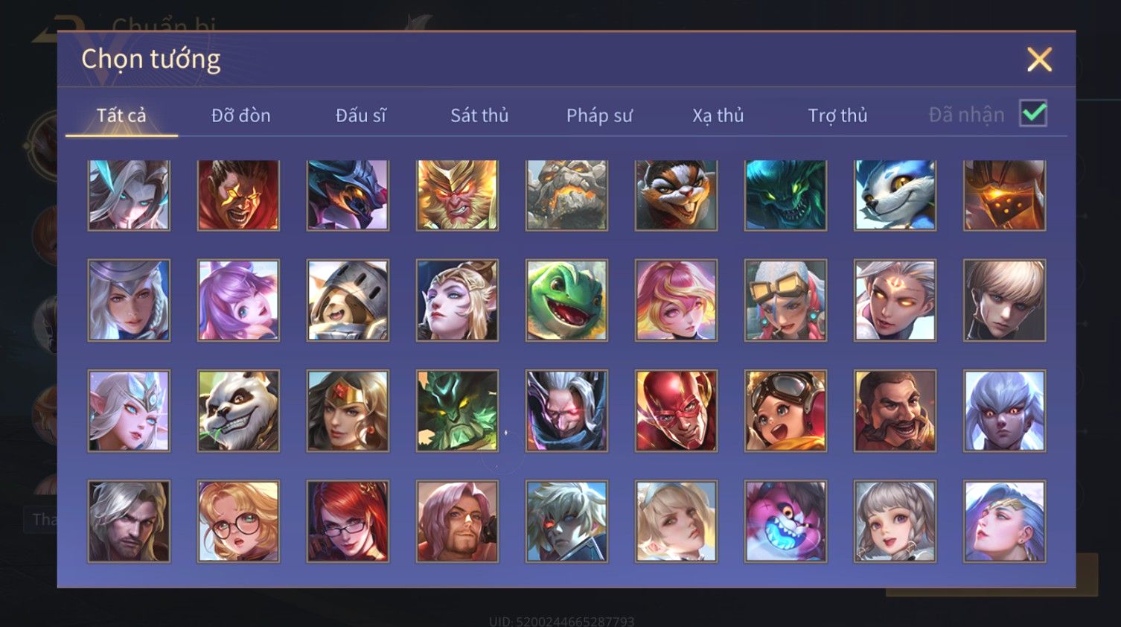Select the Wonder Woman hero portrait
This screenshot has height=627, width=1121.
pyautogui.click(x=348, y=410)
